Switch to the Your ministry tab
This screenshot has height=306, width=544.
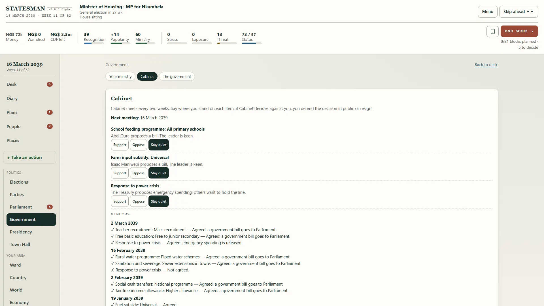click(x=120, y=76)
